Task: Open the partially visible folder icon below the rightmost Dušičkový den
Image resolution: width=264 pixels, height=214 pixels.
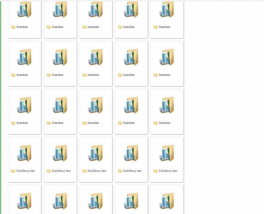Action: 167,201
